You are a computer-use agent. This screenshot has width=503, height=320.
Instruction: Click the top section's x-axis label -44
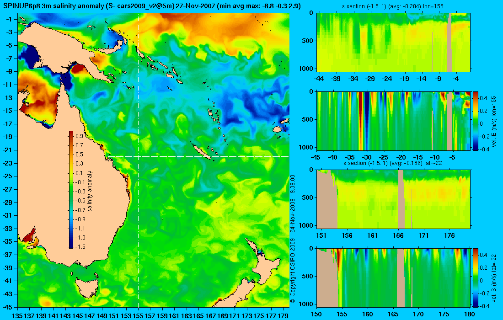[x=319, y=79]
